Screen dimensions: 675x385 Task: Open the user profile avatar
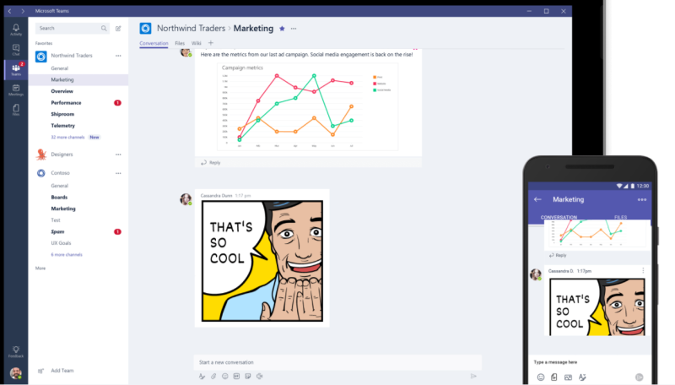point(16,373)
